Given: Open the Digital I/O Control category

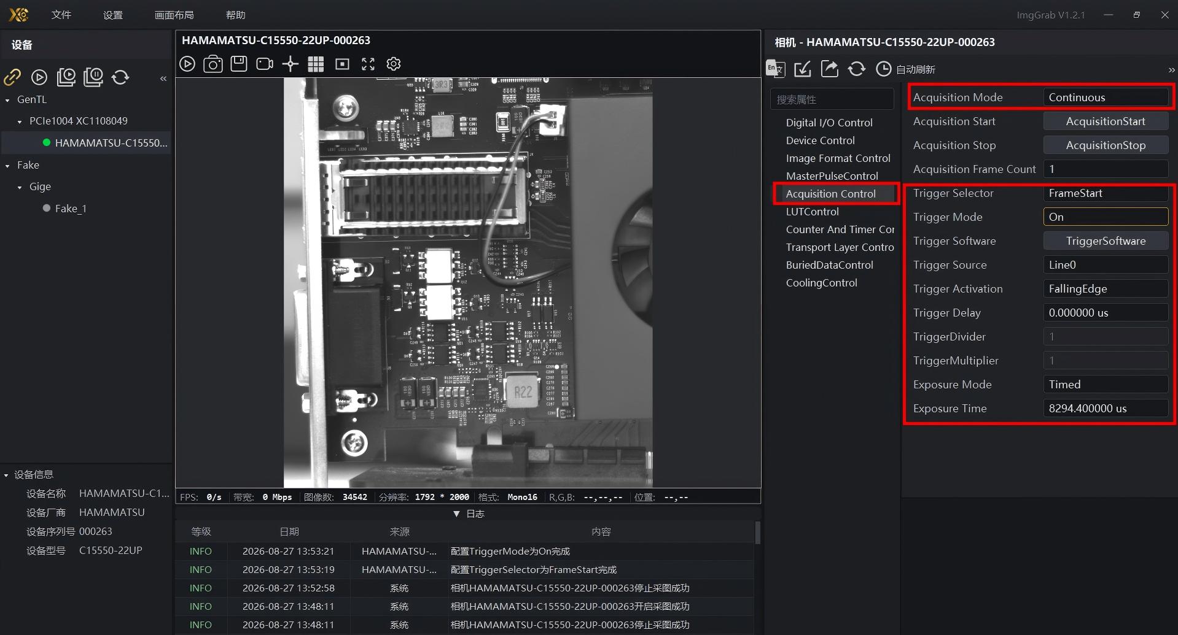Looking at the screenshot, I should tap(829, 123).
